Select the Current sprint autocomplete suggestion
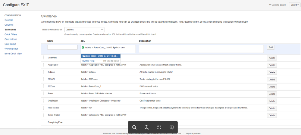This screenshot has height=135, width=301. click(101, 56)
